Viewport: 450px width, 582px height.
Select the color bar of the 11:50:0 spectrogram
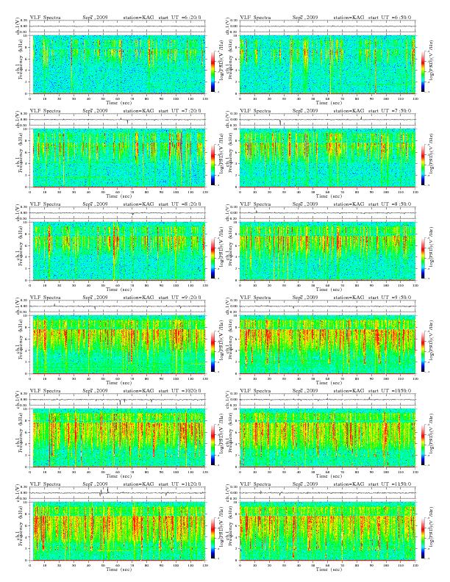[x=424, y=539]
